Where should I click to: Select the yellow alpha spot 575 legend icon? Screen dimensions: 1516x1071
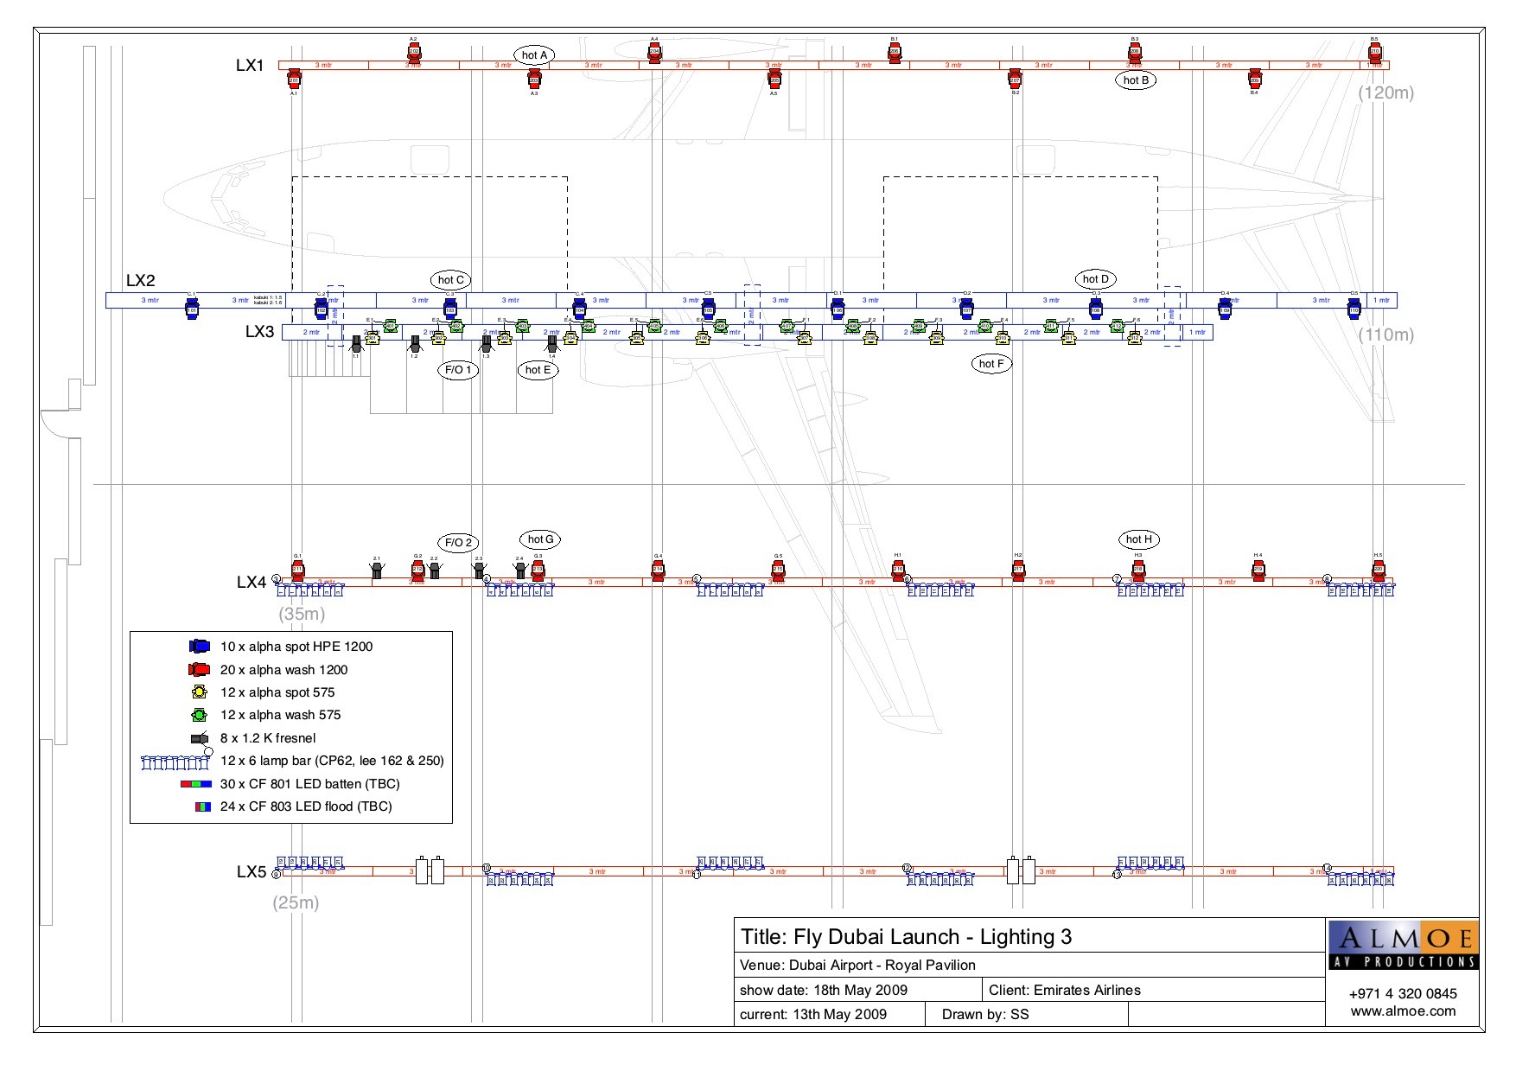tap(200, 692)
